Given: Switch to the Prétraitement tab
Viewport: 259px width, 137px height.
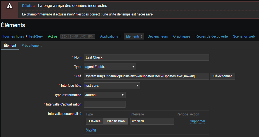Looking at the screenshot, I should pyautogui.click(x=32, y=46).
